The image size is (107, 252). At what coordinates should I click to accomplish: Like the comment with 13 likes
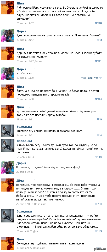(96, 231)
